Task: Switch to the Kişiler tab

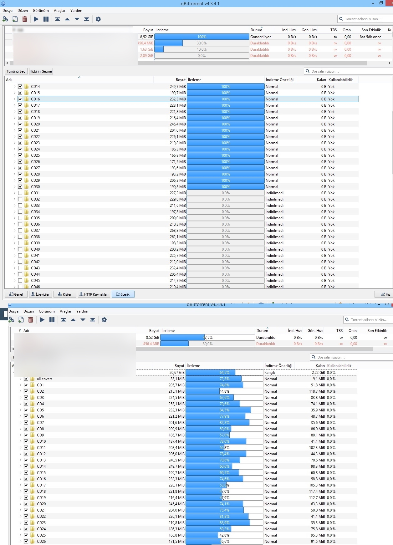Action: 65,294
